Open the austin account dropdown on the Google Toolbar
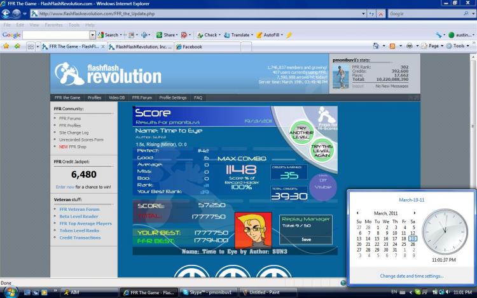Viewport: 477px width, 298px height. pos(461,35)
